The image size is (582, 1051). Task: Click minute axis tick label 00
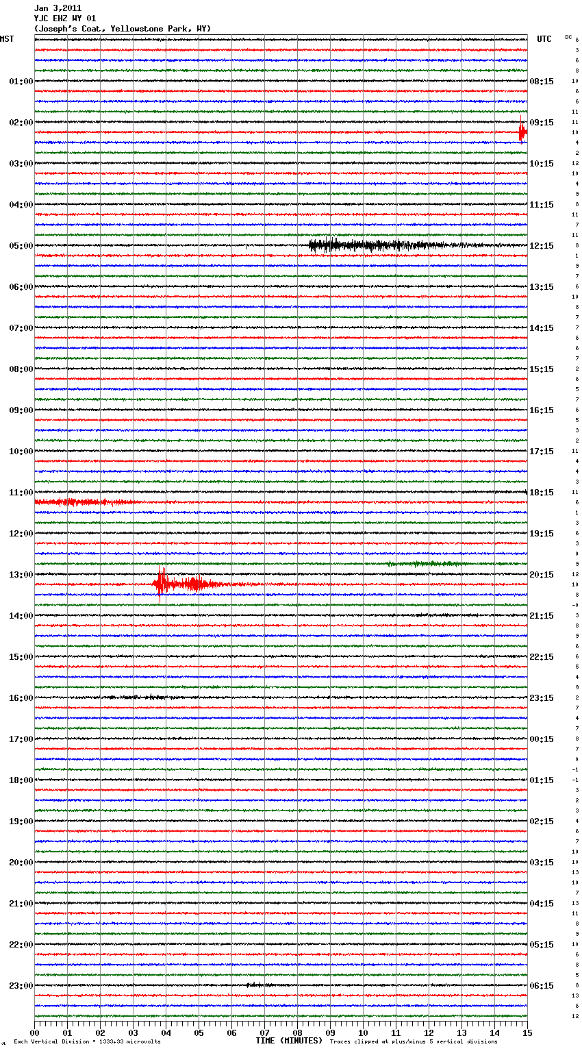pos(35,1033)
